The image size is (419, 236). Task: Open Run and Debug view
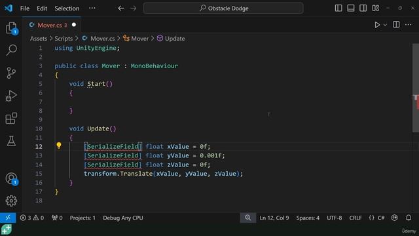[11, 96]
